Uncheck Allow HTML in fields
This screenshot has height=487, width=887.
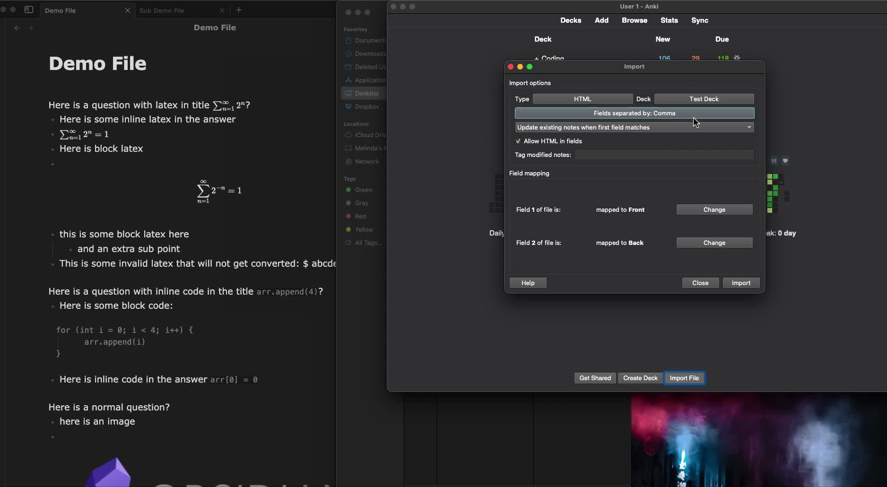click(518, 141)
